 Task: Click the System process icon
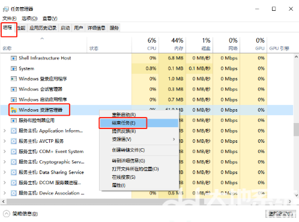coord(13,68)
